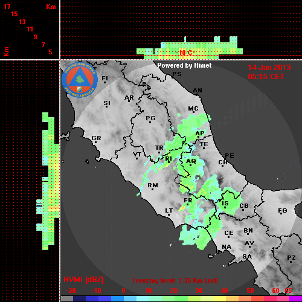Select the PZ city label
Viewport: 302px width, 302px height.
pos(291,258)
